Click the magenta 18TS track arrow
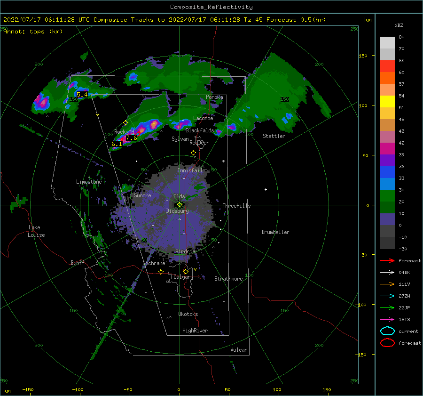The height and width of the screenshot is (396, 423). click(x=387, y=320)
